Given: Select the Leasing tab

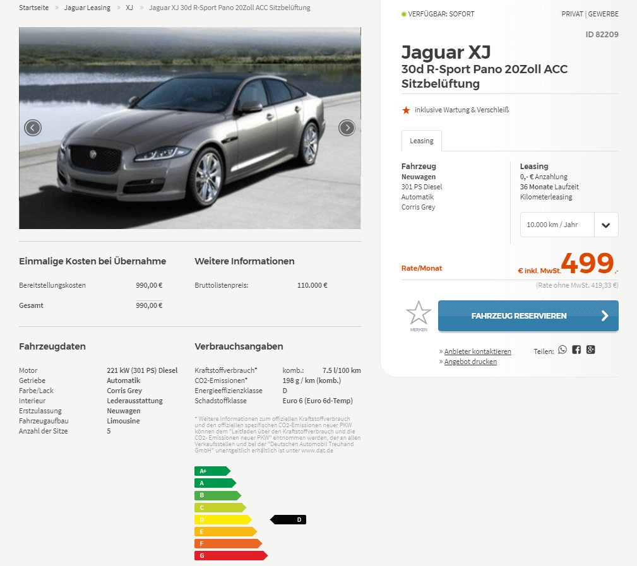Looking at the screenshot, I should [422, 141].
